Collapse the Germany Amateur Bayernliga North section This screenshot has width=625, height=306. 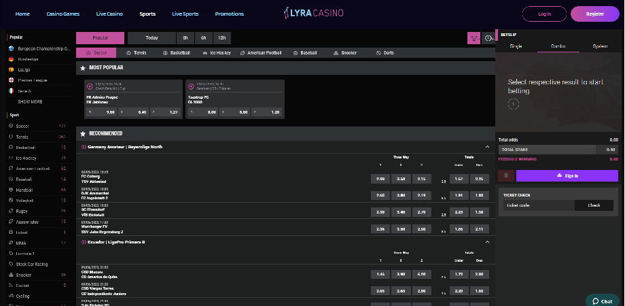(487, 146)
